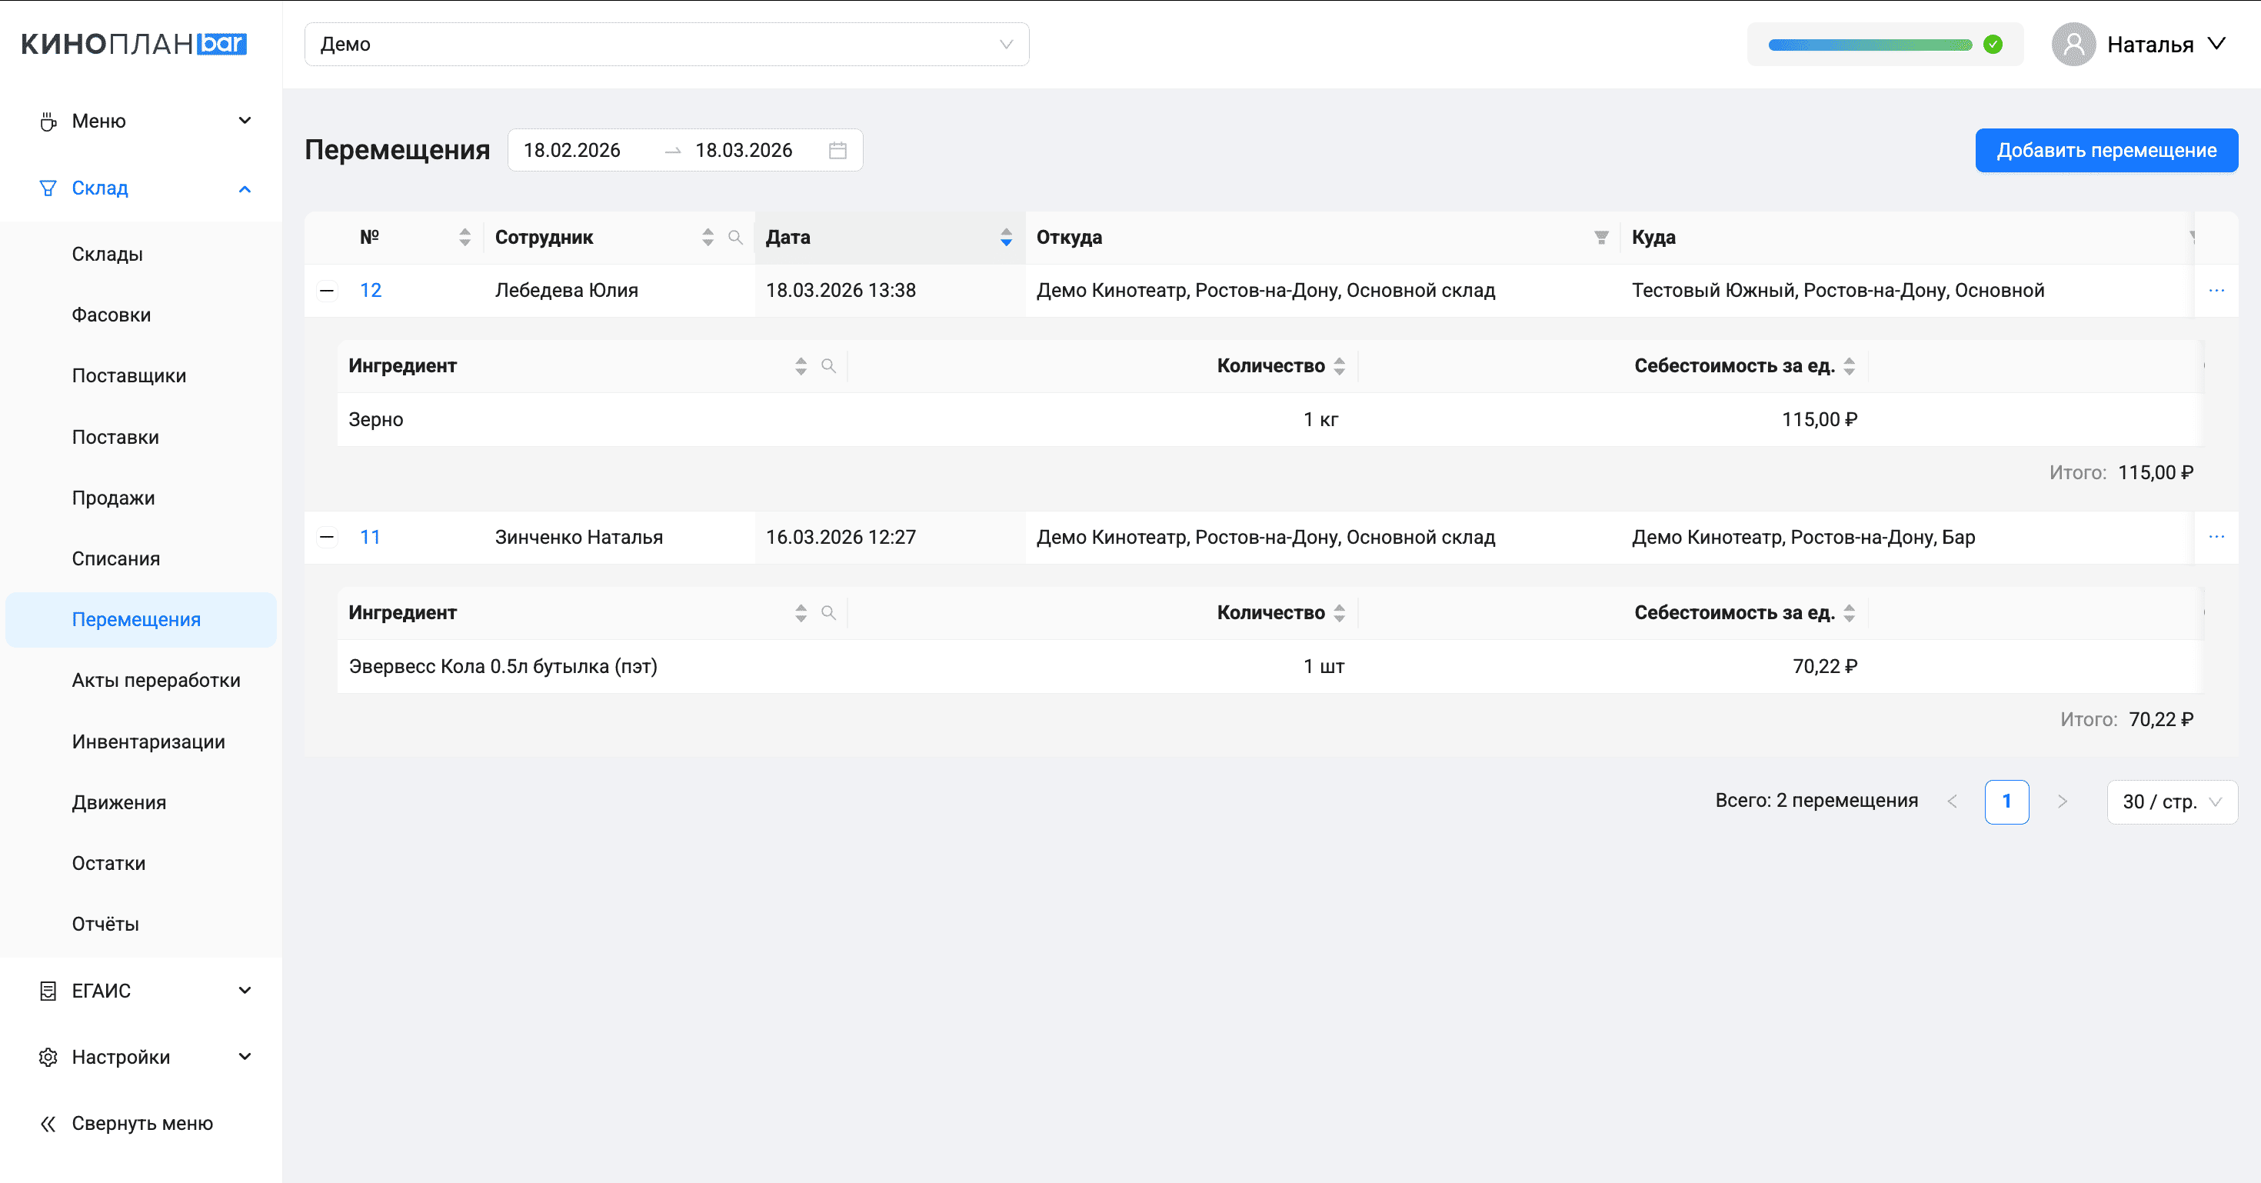Click the gradient progress bar in header
2261x1183 pixels.
coord(1870,44)
